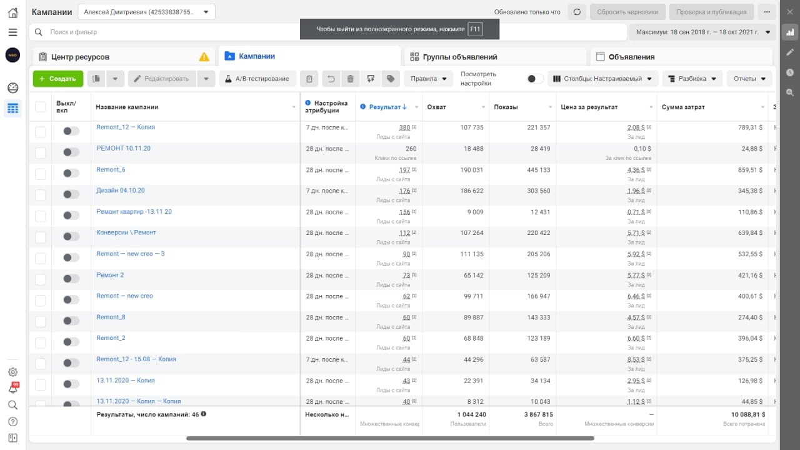The height and width of the screenshot is (450, 800).
Task: Click the undo arrow icon in toolbar
Action: coord(331,79)
